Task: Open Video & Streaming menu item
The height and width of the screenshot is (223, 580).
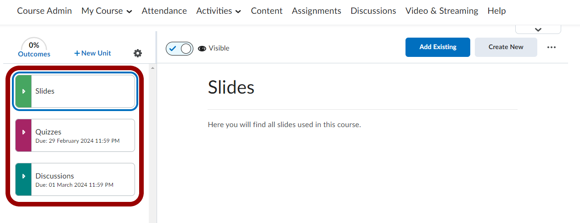Action: point(441,11)
